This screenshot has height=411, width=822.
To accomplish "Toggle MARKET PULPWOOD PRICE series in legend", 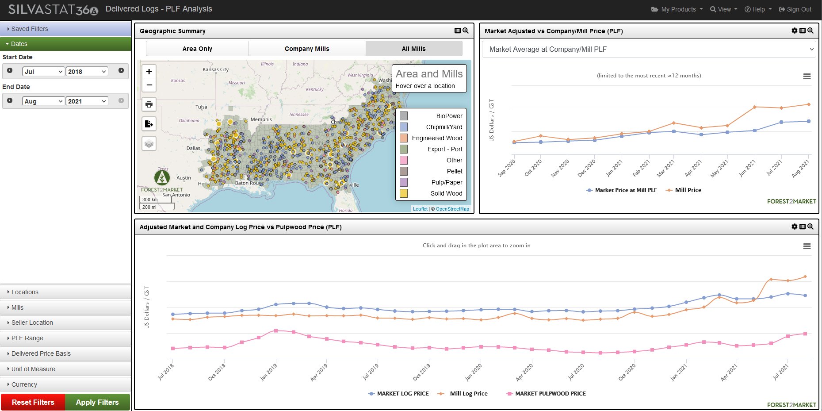I will 550,394.
